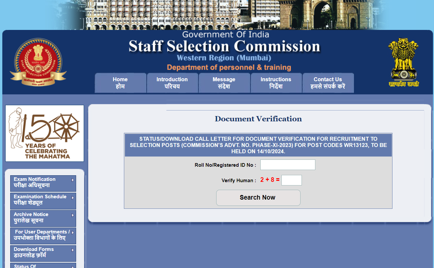This screenshot has width=434, height=268.
Task: Click the call letter status header text
Action: (x=258, y=145)
